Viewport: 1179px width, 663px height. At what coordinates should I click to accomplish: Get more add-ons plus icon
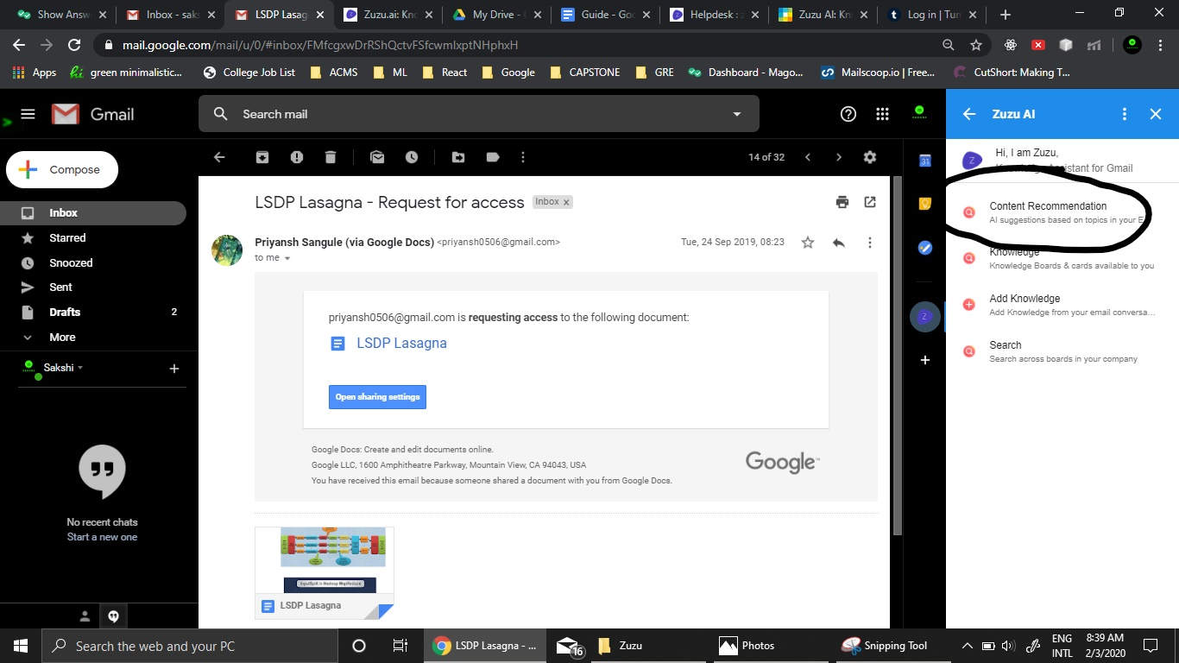924,360
